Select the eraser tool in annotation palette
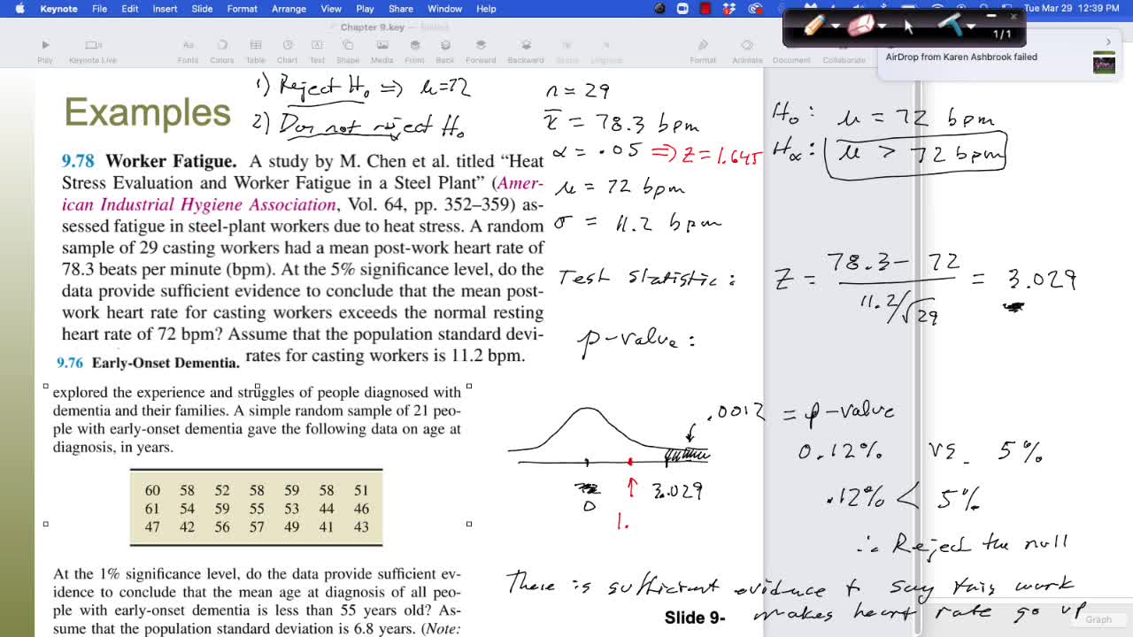 pos(861,26)
